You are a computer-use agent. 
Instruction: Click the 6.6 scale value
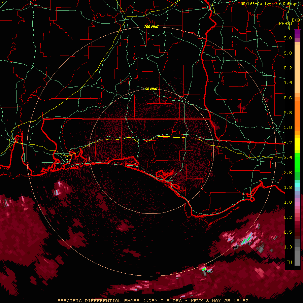288,98
